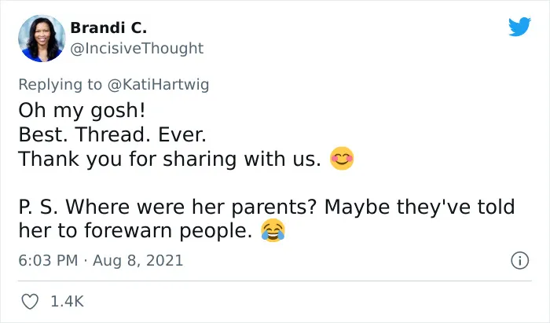The height and width of the screenshot is (323, 550).
Task: Like the tweet with the heart icon
Action: click(30, 302)
